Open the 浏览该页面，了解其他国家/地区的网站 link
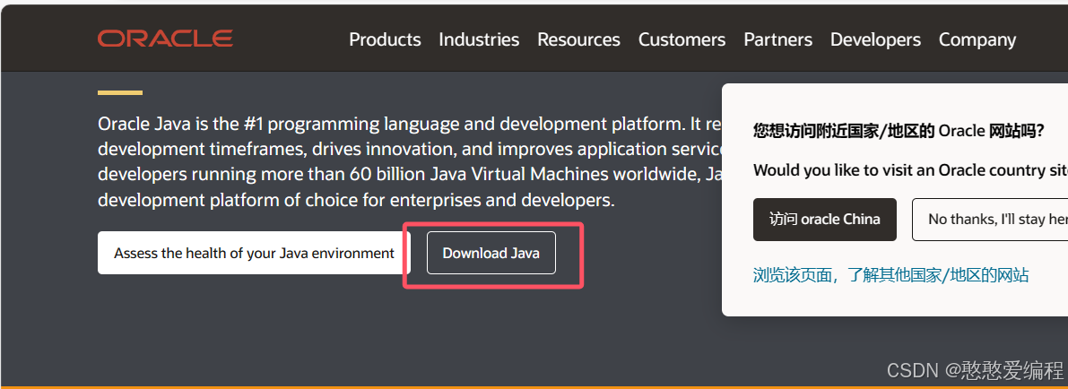Viewport: 1068px width, 389px height. tap(891, 275)
